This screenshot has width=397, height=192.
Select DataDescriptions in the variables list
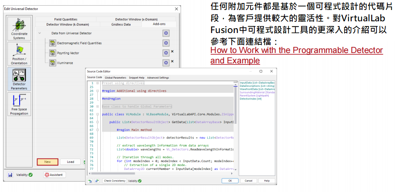point(257,86)
